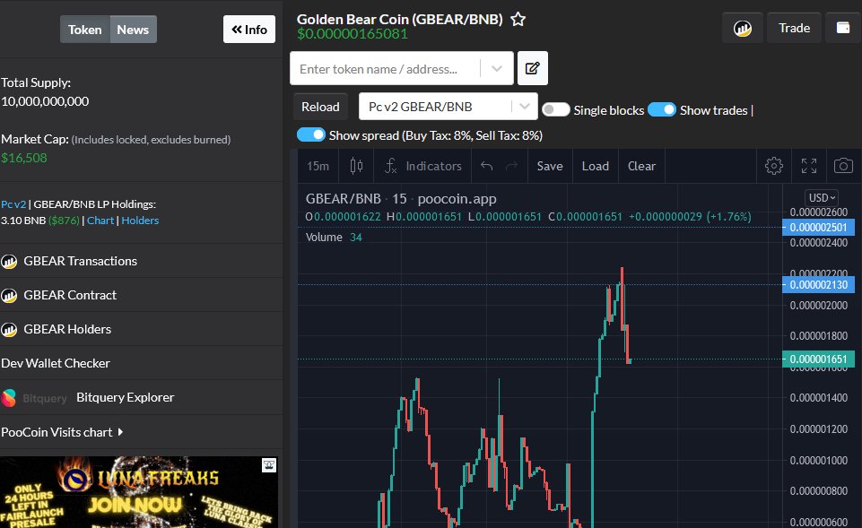This screenshot has height=528, width=862.
Task: Save the chart layout
Action: (550, 166)
